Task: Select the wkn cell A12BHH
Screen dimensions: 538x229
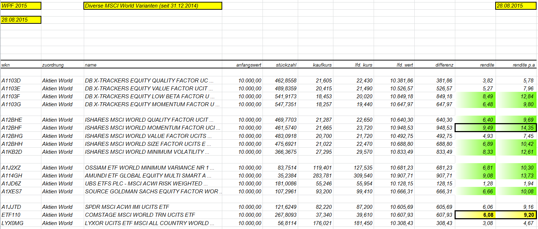Action: [20, 144]
